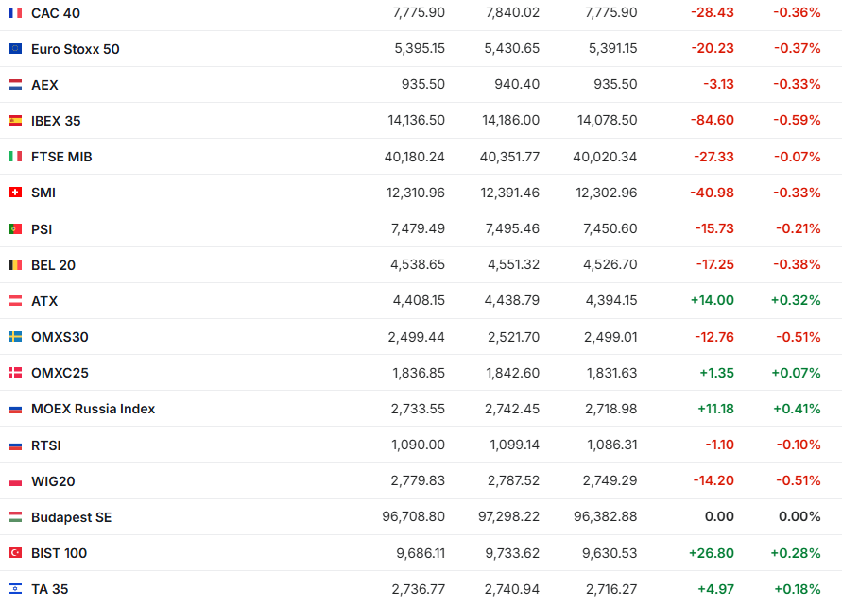Click the PSI index name
Screen dimensions: 842x605
coord(42,229)
